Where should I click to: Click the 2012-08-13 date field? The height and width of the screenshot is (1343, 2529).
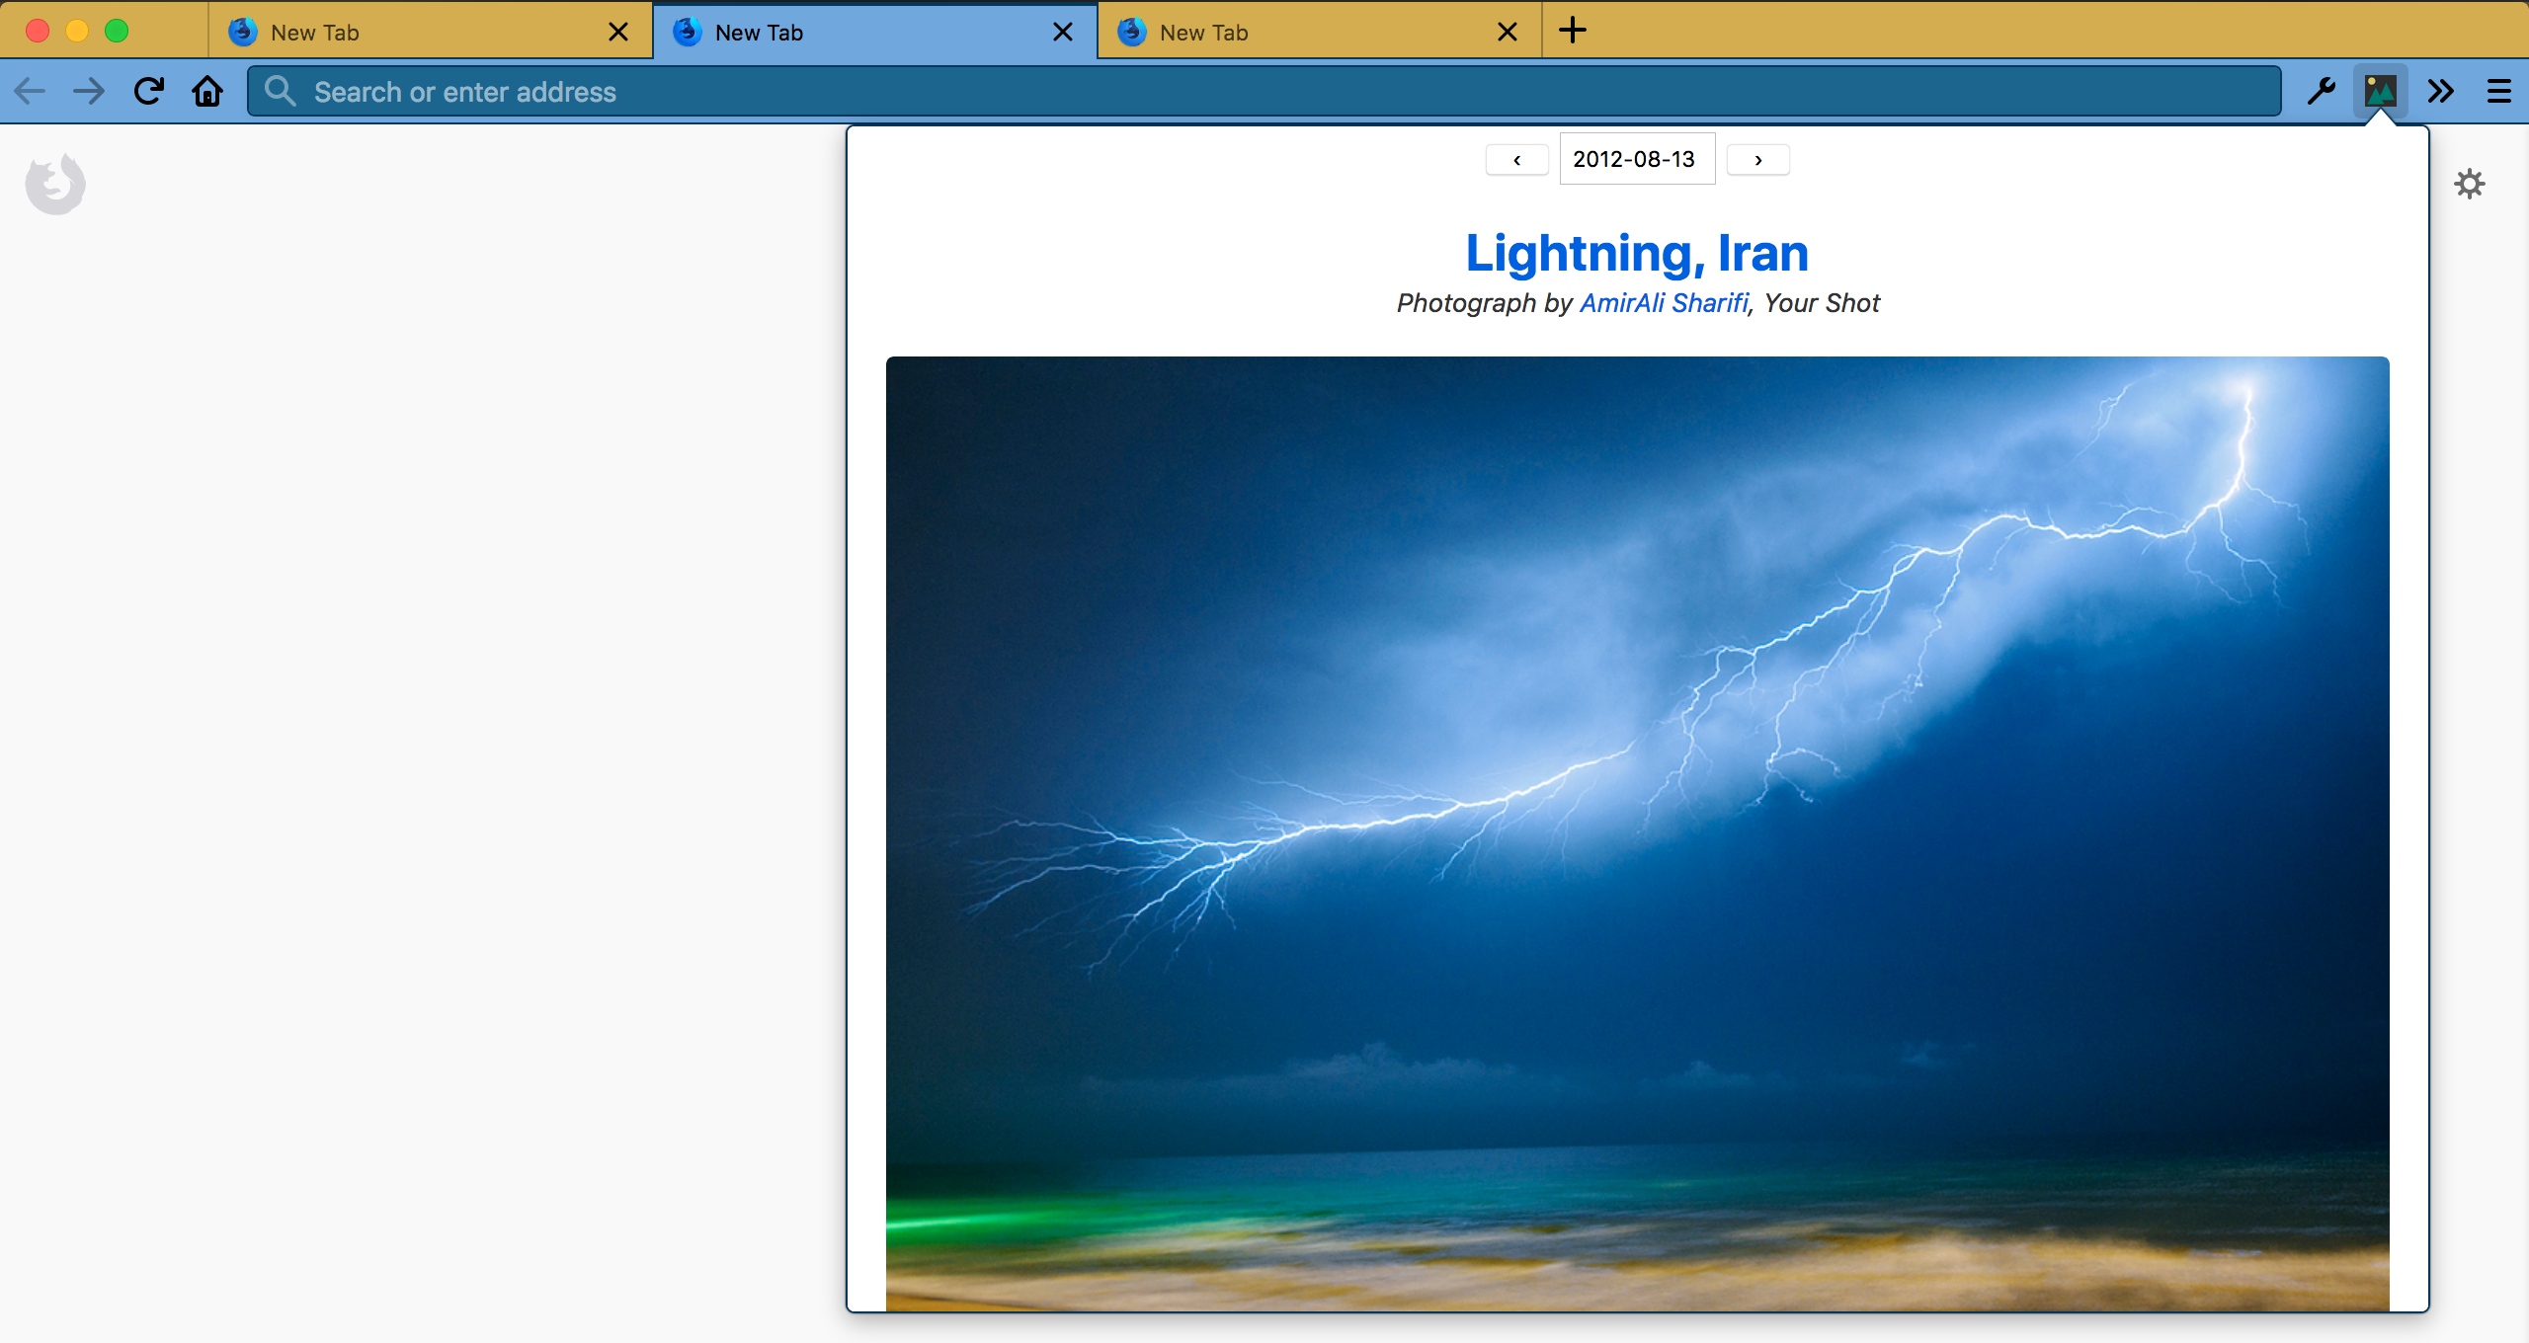click(x=1636, y=159)
